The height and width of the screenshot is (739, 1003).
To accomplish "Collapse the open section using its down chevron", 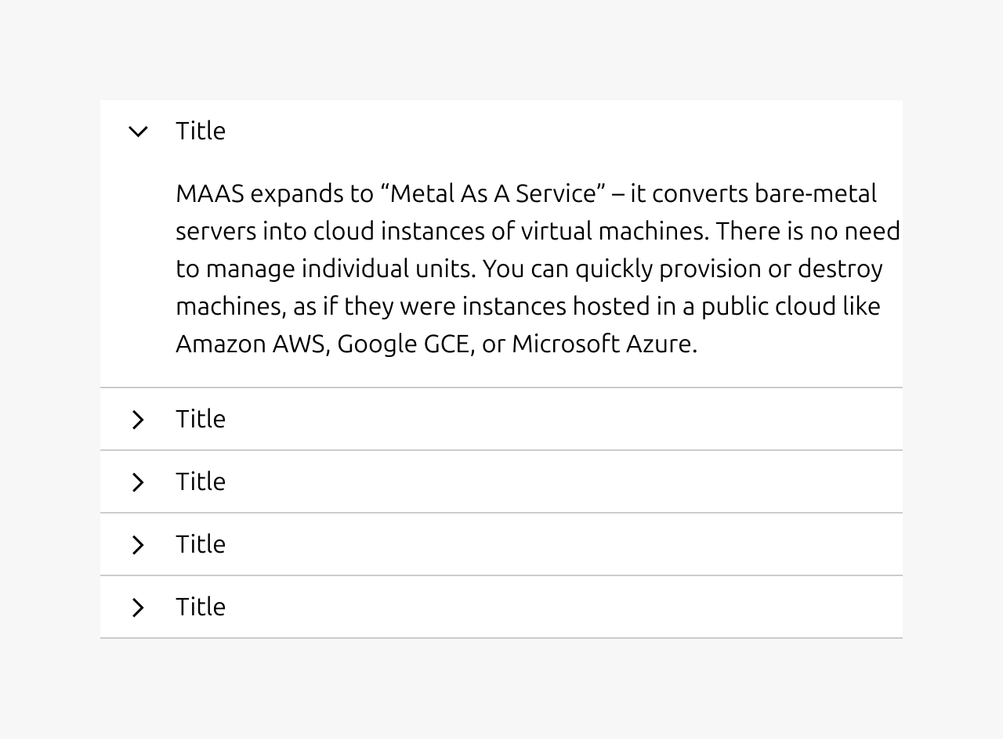I will (138, 132).
